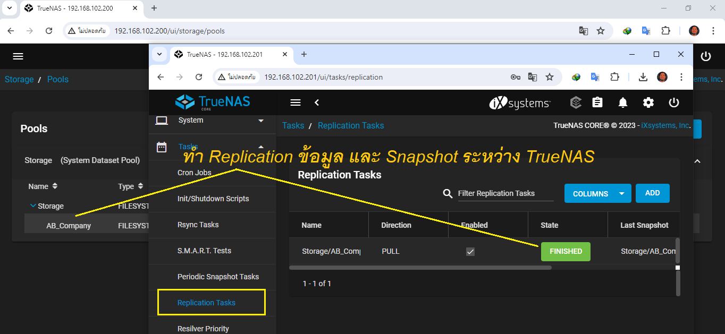Screen dimensions: 725x334
Task: Click the Direction column header
Action: pyautogui.click(x=396, y=225)
